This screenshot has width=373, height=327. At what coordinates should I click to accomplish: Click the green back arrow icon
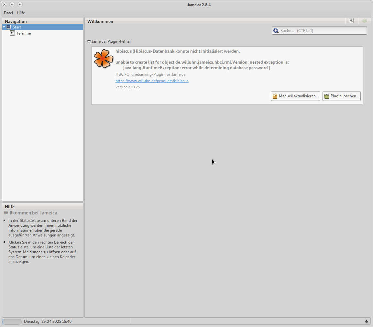pyautogui.click(x=364, y=21)
